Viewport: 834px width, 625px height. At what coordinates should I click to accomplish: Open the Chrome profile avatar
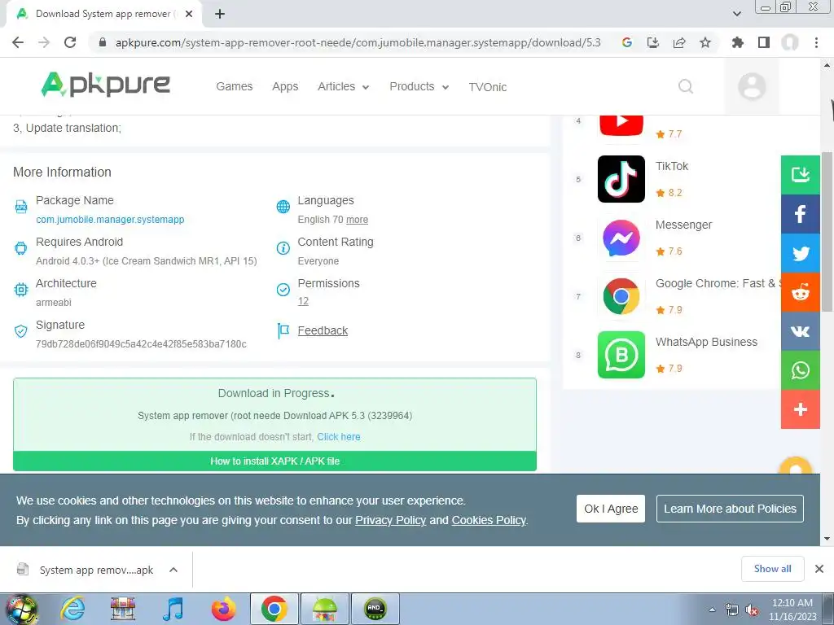[790, 42]
